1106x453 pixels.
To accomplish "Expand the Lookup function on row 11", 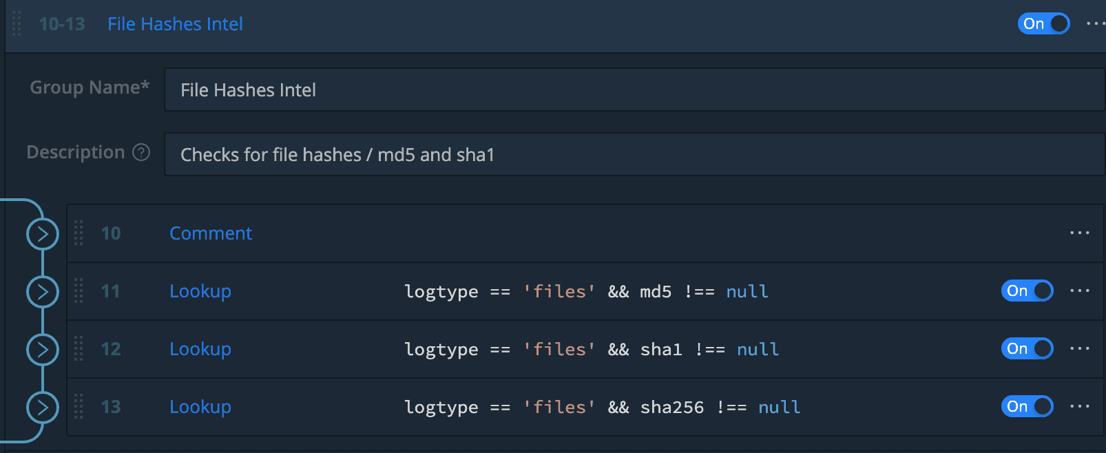I will click(43, 292).
